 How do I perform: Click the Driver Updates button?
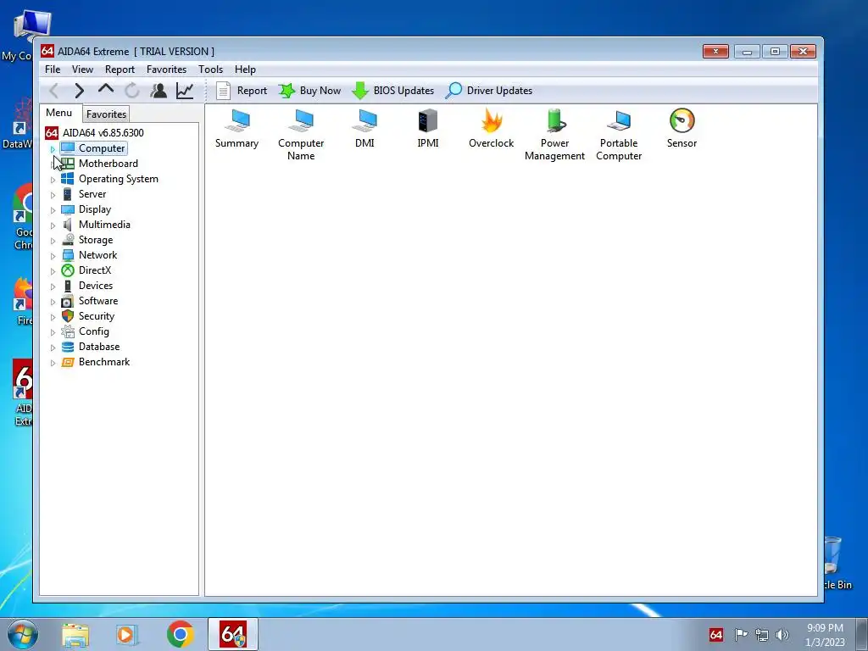point(489,90)
